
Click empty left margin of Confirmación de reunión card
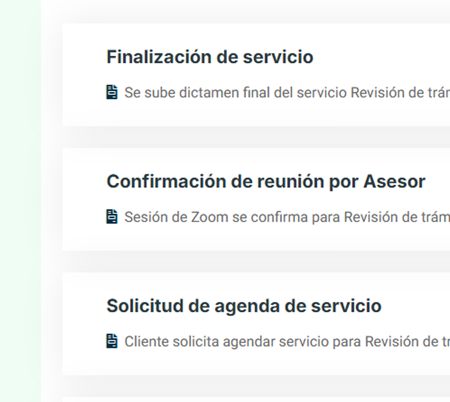tap(83, 199)
